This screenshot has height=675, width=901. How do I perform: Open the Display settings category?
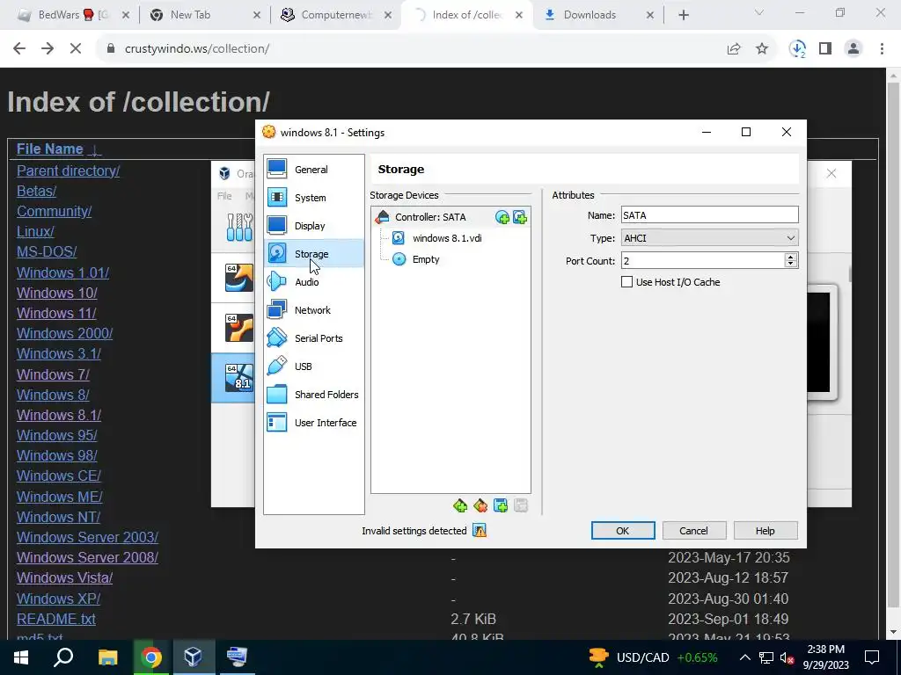(314, 226)
